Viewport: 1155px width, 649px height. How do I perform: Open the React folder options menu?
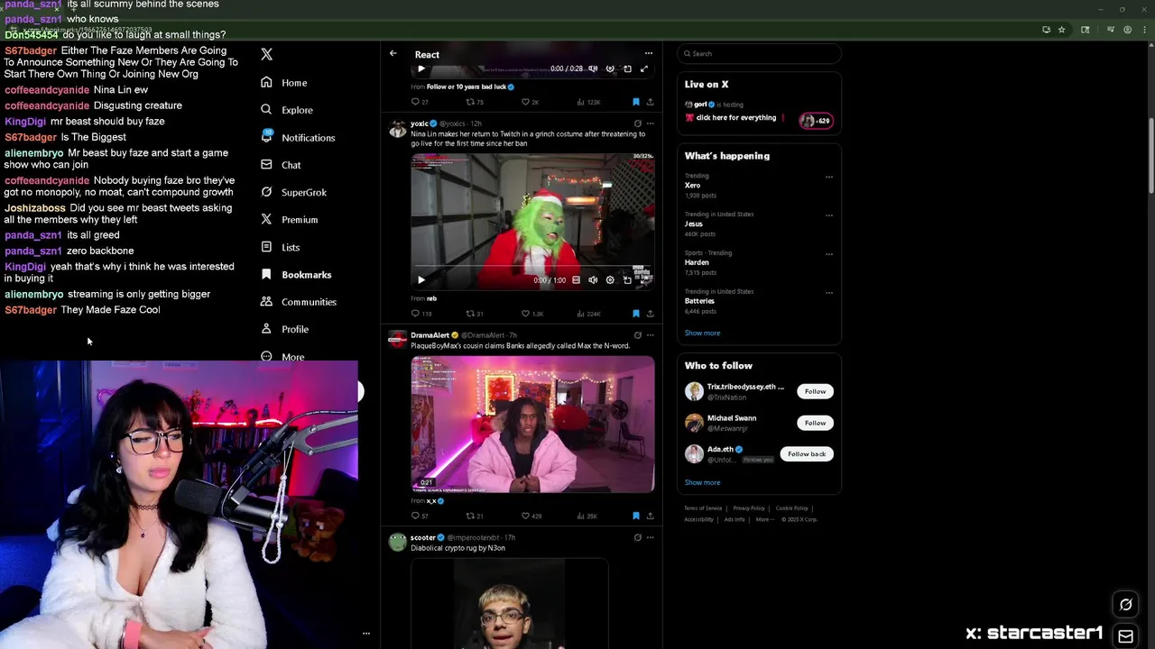(x=648, y=54)
